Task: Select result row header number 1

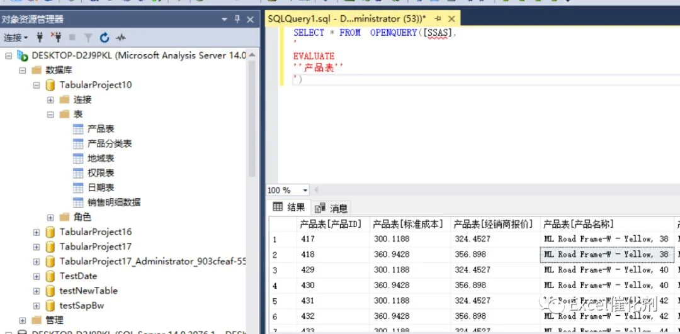Action: coord(283,239)
